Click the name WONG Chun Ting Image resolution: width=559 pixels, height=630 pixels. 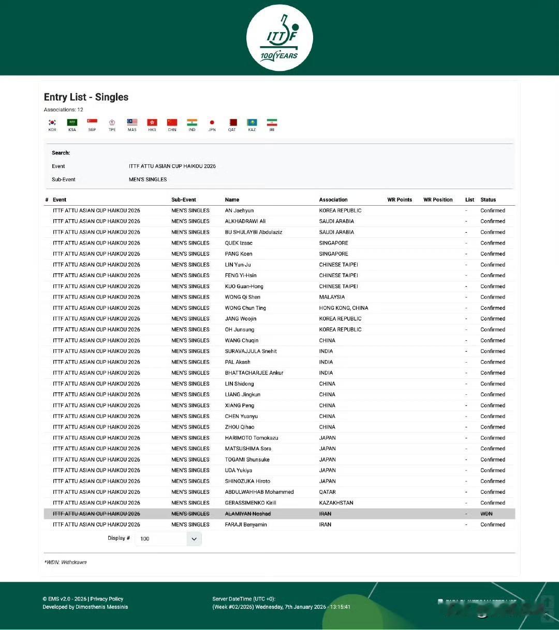tap(245, 308)
